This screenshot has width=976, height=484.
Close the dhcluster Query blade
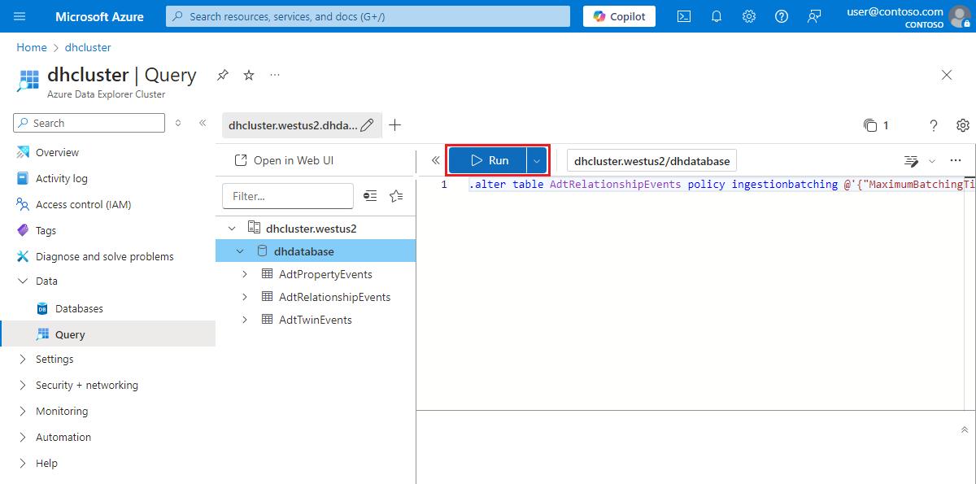(947, 75)
